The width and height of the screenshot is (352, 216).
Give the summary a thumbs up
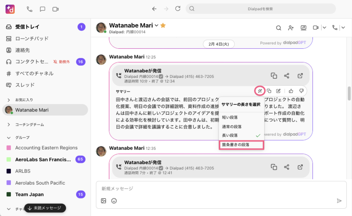pos(291,91)
